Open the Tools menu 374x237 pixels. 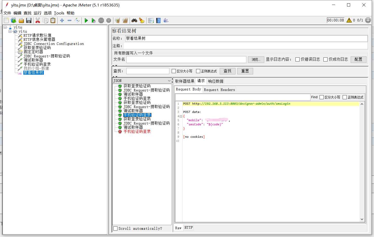[x=59, y=13]
